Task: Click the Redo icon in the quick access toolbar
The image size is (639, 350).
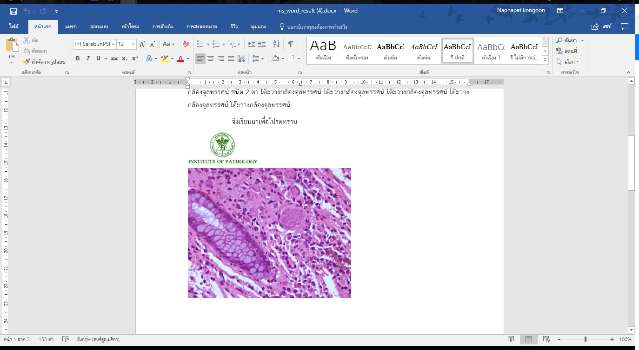Action: click(43, 11)
